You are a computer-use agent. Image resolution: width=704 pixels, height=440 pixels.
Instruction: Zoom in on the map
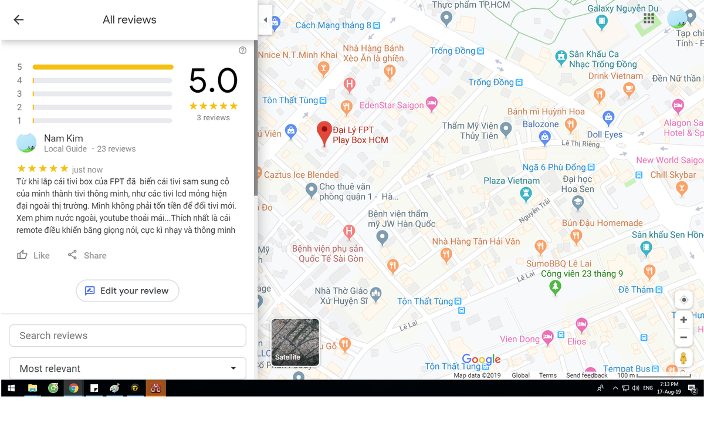coord(683,320)
